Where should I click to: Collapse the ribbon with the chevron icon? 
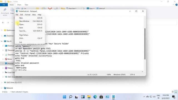[x=174, y=5]
